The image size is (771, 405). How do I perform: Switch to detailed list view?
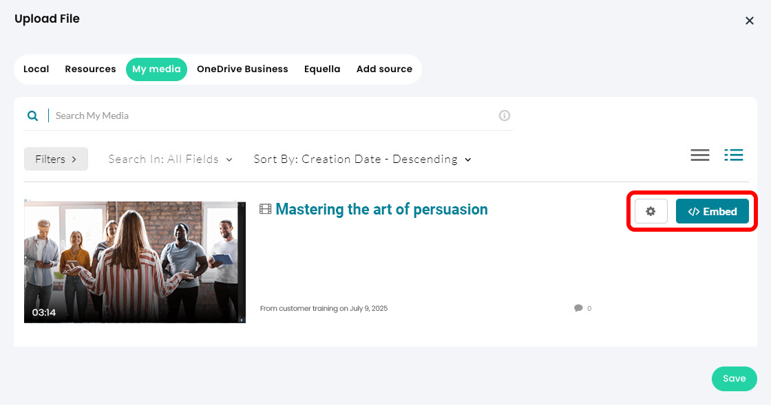coord(734,155)
